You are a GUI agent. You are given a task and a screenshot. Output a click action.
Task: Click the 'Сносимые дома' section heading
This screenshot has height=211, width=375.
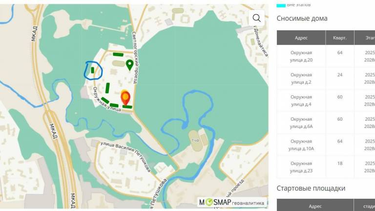(x=302, y=19)
